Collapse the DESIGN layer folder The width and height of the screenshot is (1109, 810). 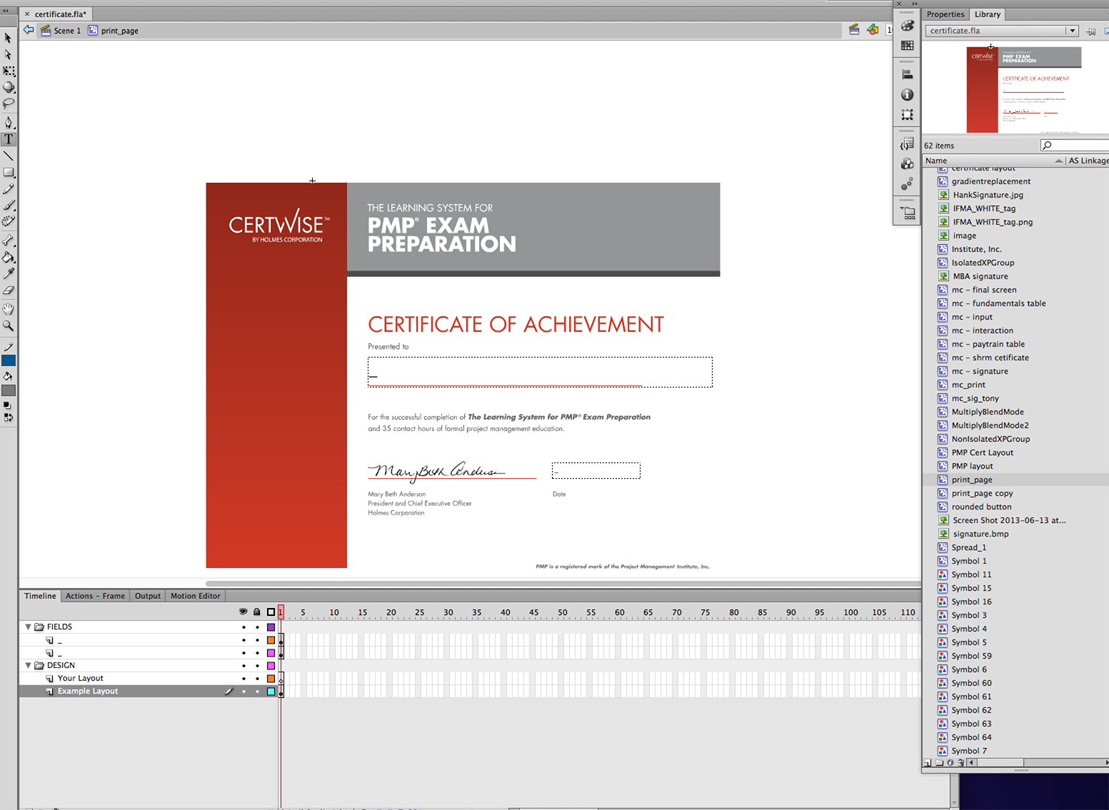29,665
